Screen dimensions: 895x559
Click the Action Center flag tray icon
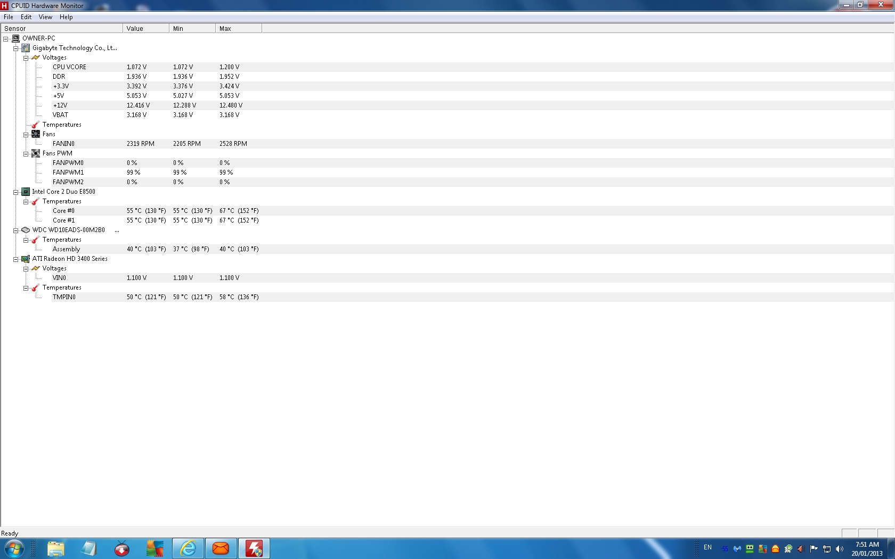click(x=813, y=548)
